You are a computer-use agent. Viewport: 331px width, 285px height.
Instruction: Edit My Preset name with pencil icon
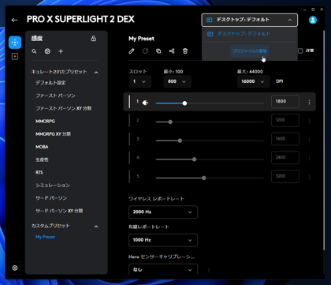click(x=132, y=51)
